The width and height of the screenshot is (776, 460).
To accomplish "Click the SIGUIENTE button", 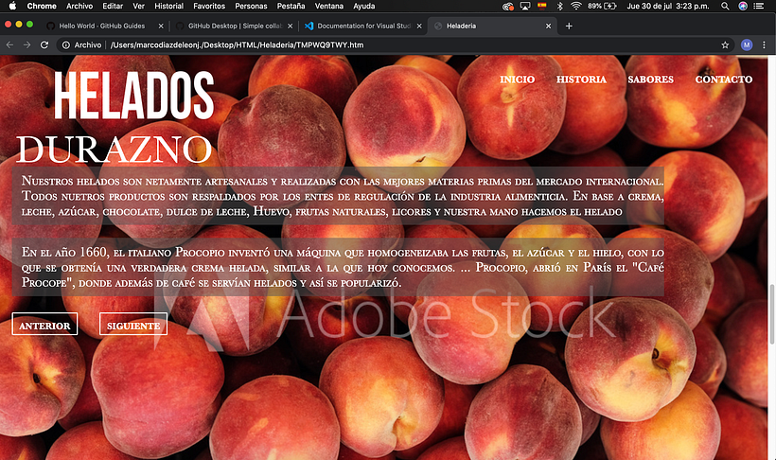I will click(133, 324).
